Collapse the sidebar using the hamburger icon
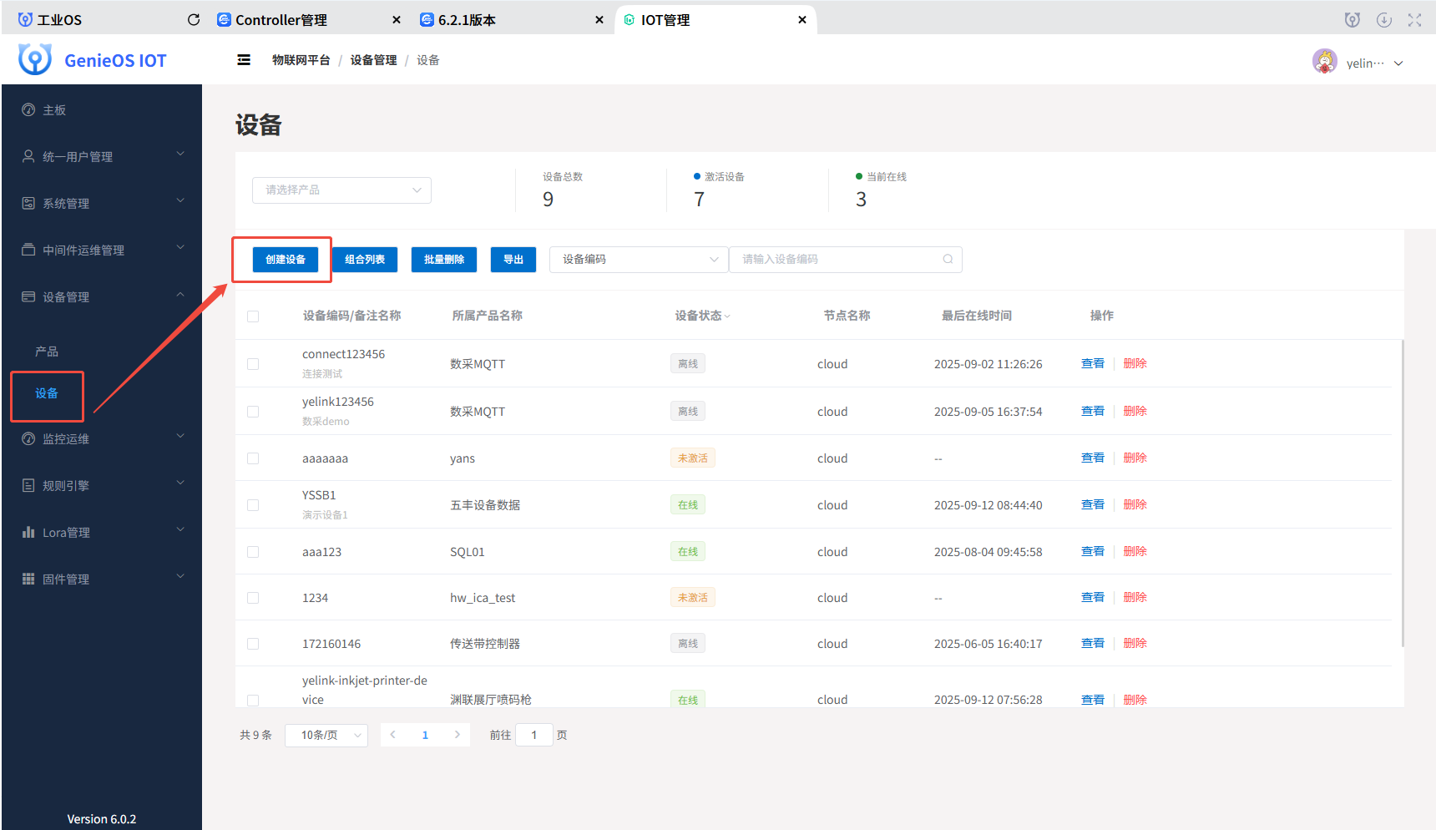The image size is (1436, 830). pyautogui.click(x=243, y=59)
